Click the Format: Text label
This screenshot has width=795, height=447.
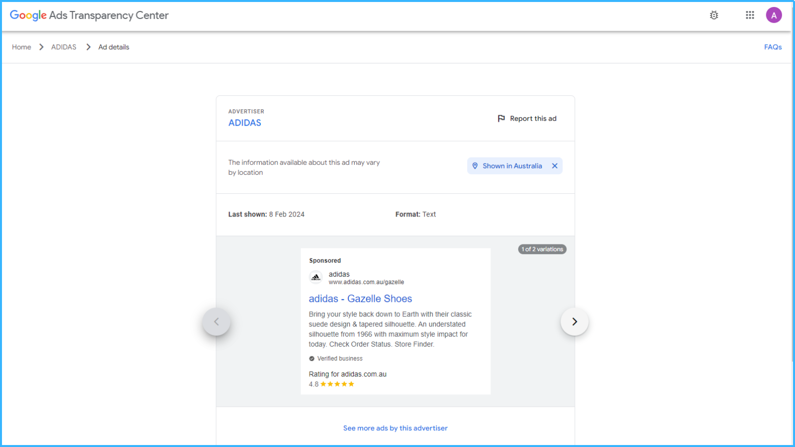415,215
